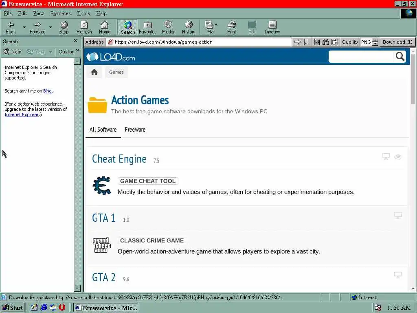Click the Download (1) button

(x=397, y=42)
